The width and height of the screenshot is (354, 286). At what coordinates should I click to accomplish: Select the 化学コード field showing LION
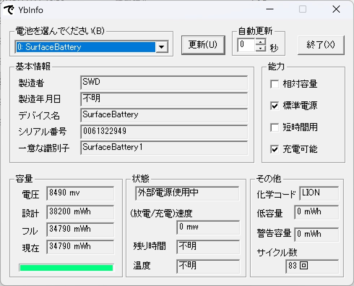click(x=319, y=193)
